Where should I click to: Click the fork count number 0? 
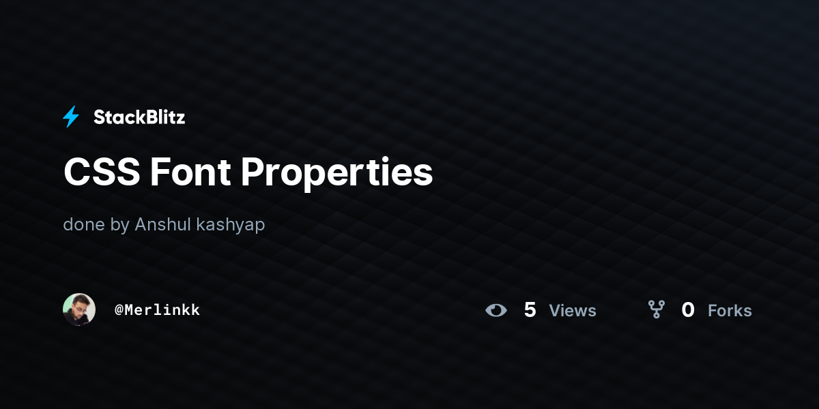688,310
